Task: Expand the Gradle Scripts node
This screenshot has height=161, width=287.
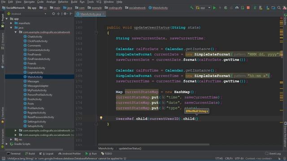Action: [7, 144]
